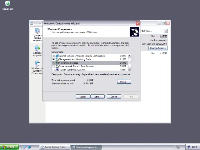Click the Details button
Viewport: 200px width, 150px height.
pos(124,82)
